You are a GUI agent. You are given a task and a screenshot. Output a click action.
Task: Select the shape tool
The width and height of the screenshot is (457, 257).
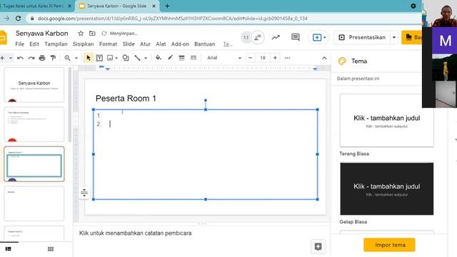pos(126,58)
